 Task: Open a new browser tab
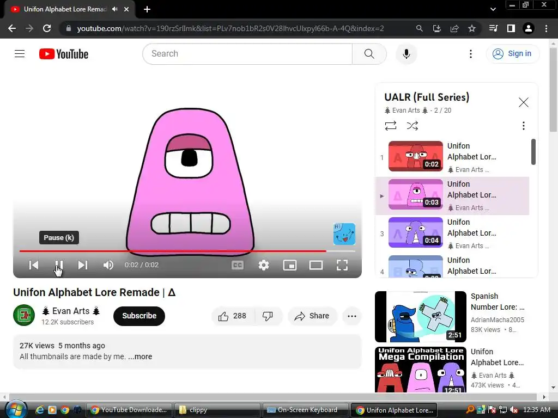(147, 9)
